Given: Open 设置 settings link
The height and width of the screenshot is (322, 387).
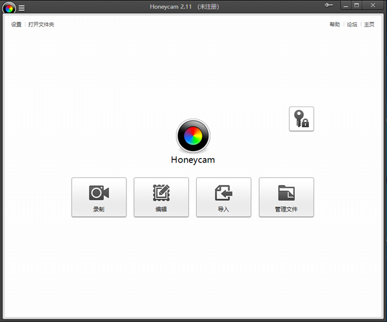Looking at the screenshot, I should tap(16, 25).
